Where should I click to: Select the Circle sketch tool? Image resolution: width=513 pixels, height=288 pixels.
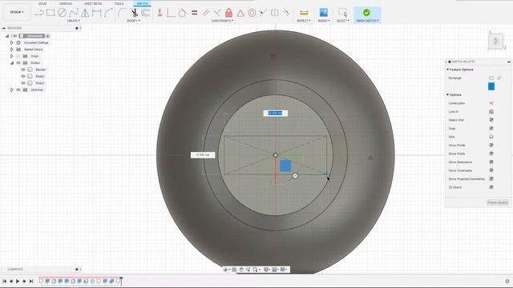click(62, 13)
